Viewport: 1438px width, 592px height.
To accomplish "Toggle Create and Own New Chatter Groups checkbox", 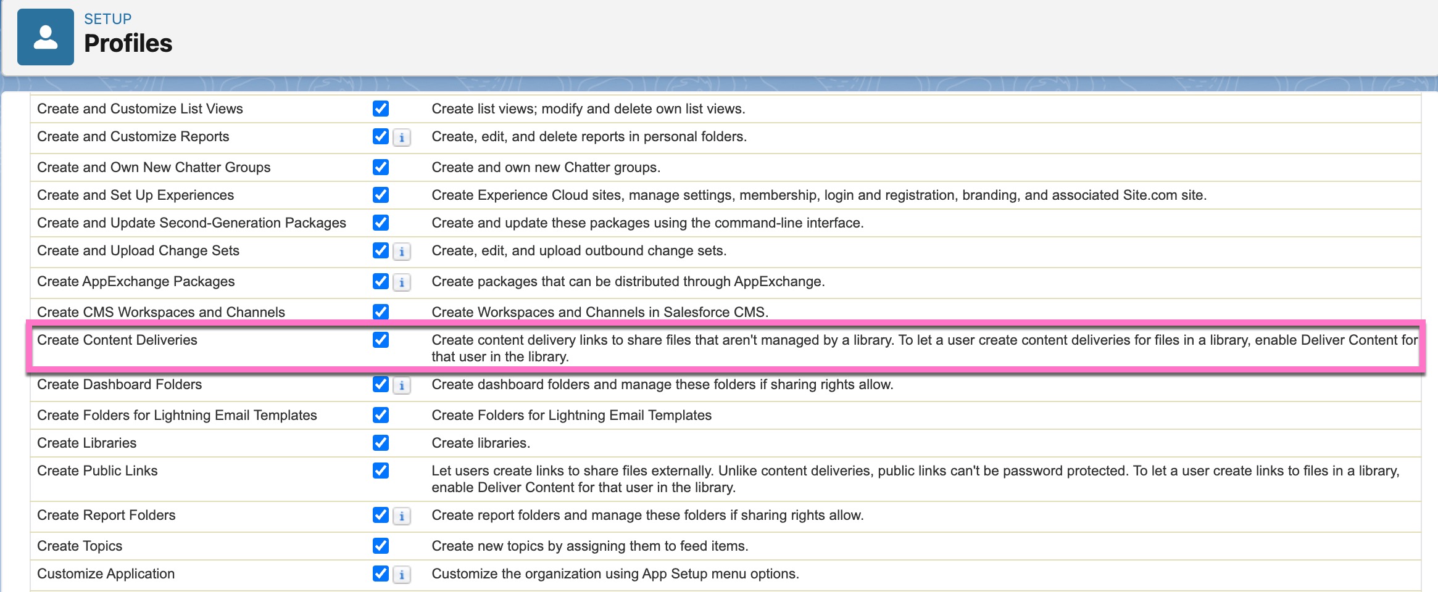I will click(x=381, y=167).
